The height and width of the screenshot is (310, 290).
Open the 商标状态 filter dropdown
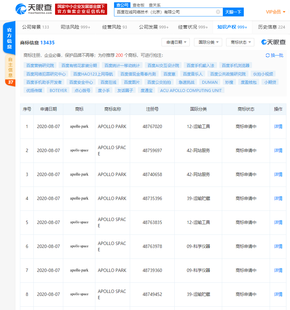click(x=240, y=42)
